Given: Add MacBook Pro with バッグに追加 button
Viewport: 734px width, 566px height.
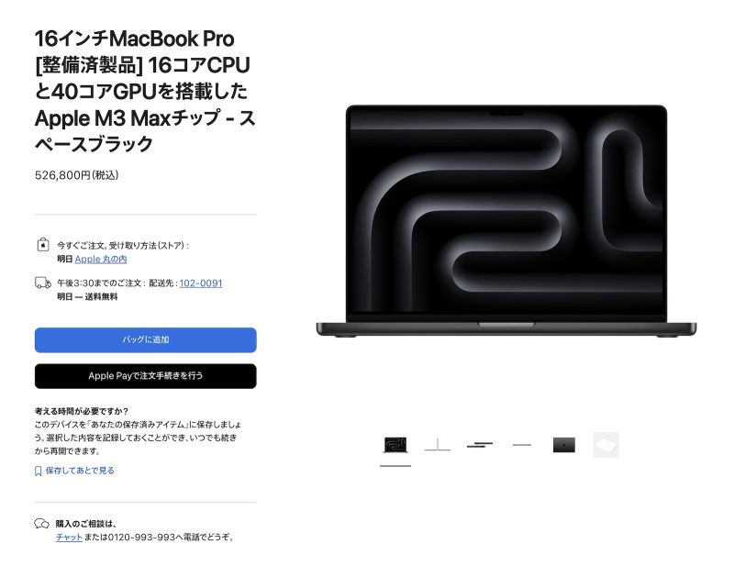Looking at the screenshot, I should click(x=146, y=340).
